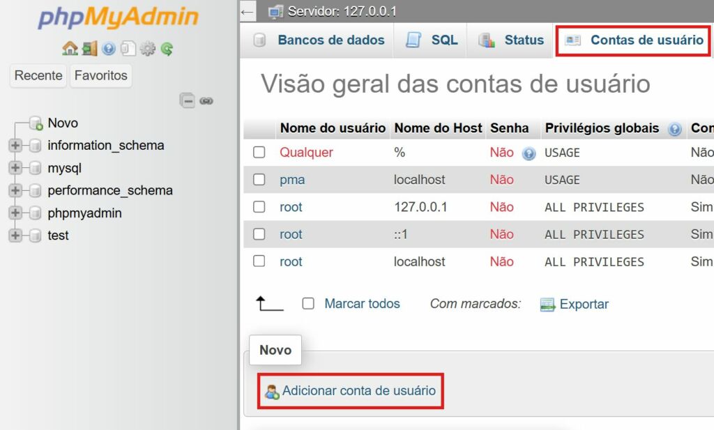Viewport: 714px width, 430px height.
Task: Open help icon beside Qualquer's Não password
Action: click(529, 154)
